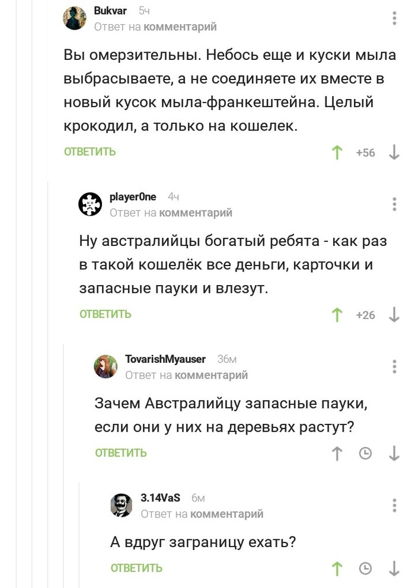Image resolution: width=415 pixels, height=588 pixels.
Task: Open Bukvar's profile via the username
Action: (110, 11)
